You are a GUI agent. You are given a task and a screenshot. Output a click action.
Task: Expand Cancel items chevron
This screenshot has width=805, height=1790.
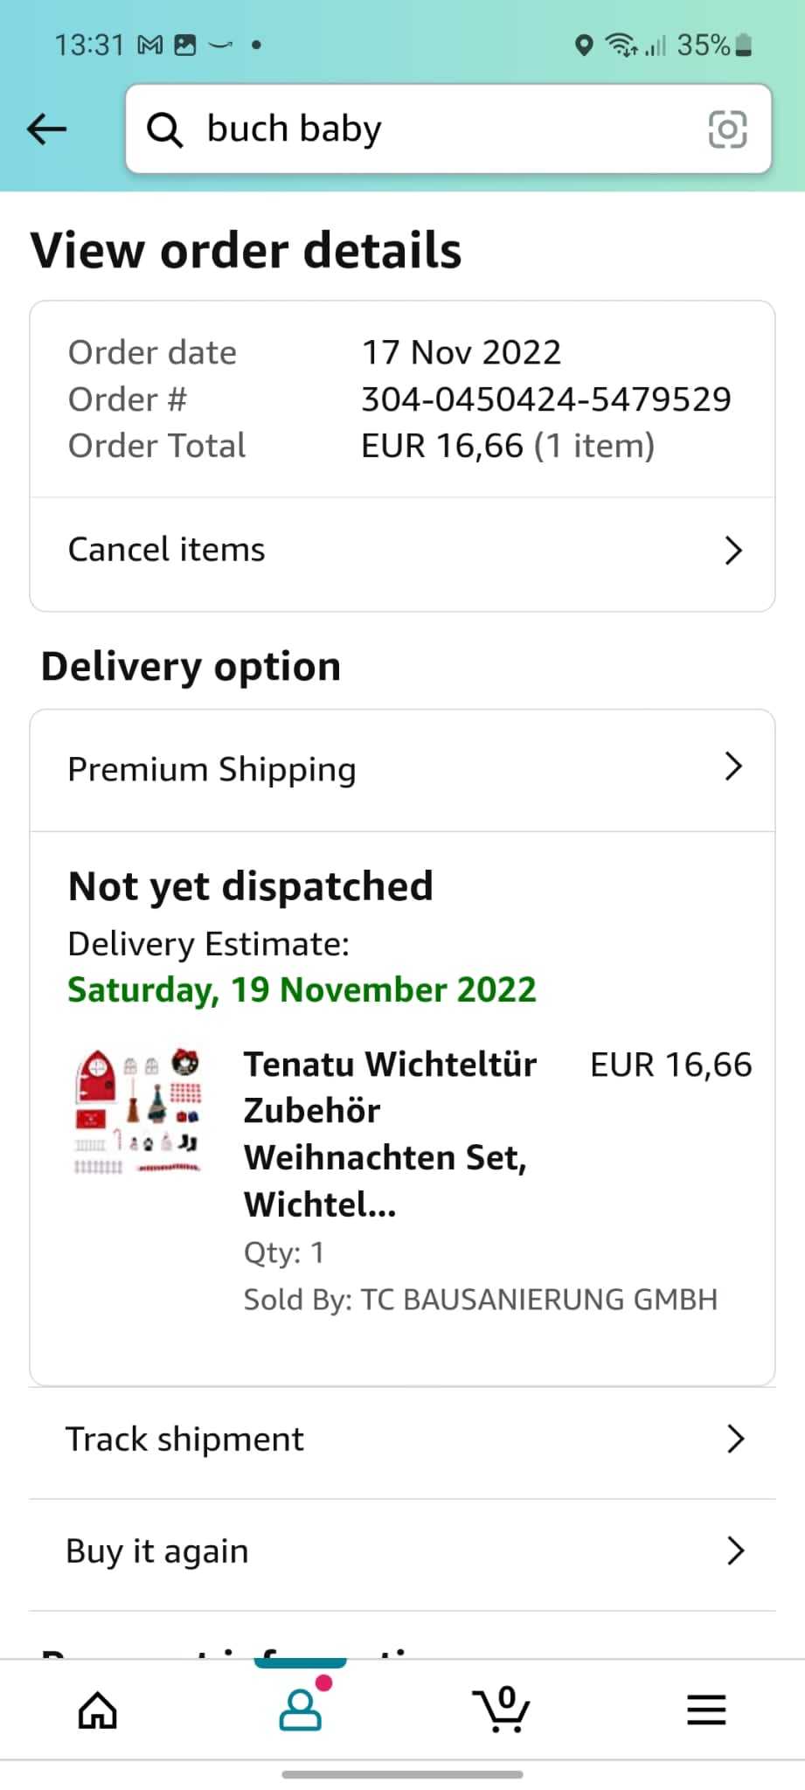tap(733, 551)
